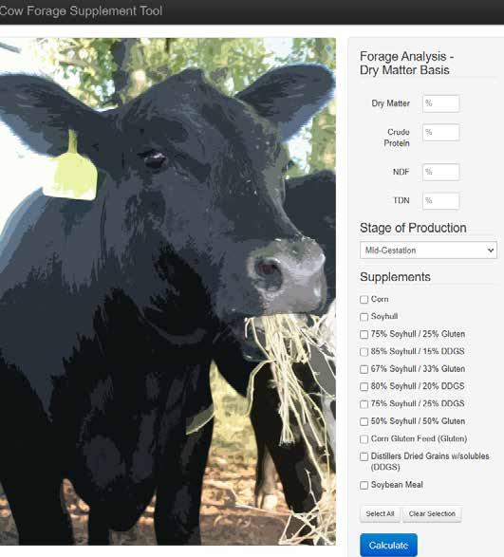Enable the Soyhull supplement option

pyautogui.click(x=364, y=317)
